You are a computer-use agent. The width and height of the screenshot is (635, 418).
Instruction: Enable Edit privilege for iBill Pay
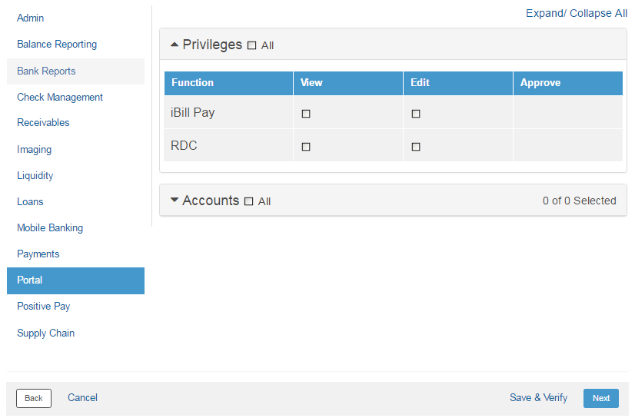(416, 114)
